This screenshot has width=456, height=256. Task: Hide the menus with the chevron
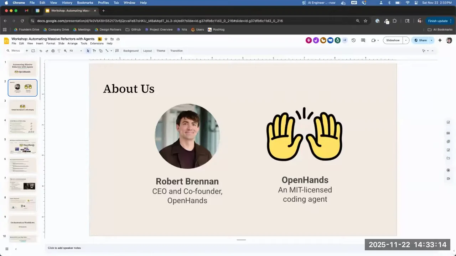click(432, 51)
